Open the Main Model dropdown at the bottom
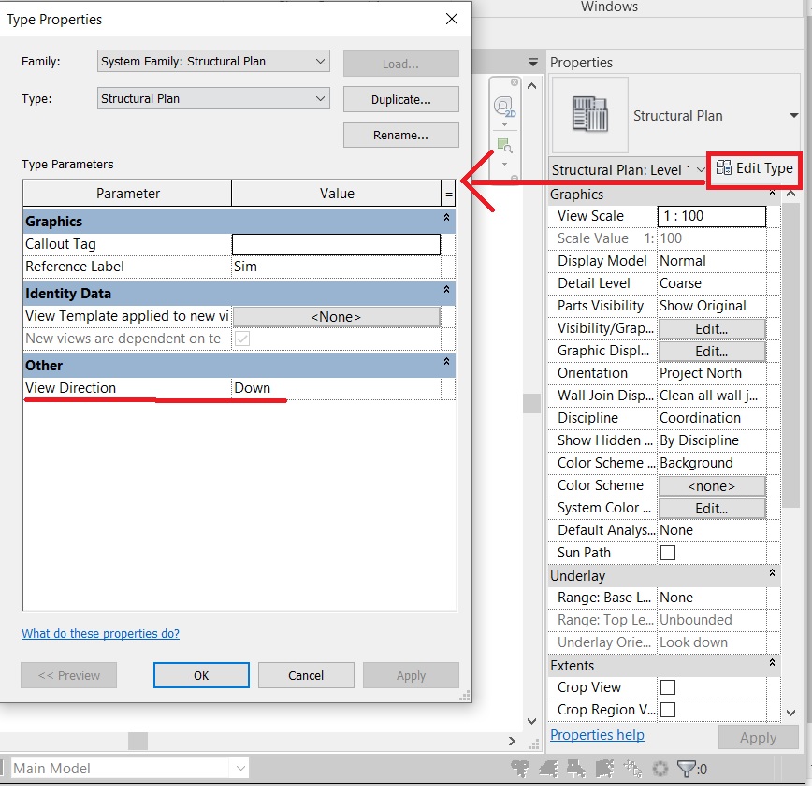Image resolution: width=812 pixels, height=793 pixels. tap(239, 768)
